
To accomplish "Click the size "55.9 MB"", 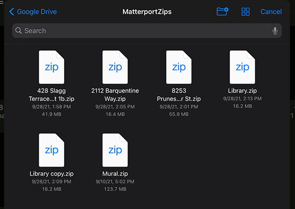I will (179, 114).
